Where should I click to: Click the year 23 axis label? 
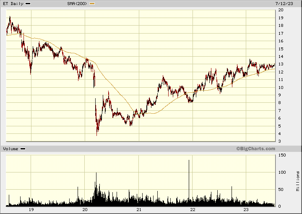point(246,210)
